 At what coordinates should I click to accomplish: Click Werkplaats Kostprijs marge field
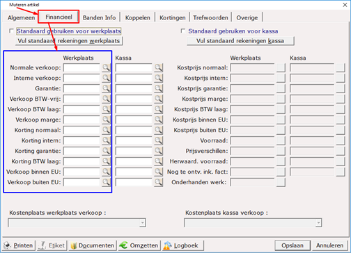[252, 99]
